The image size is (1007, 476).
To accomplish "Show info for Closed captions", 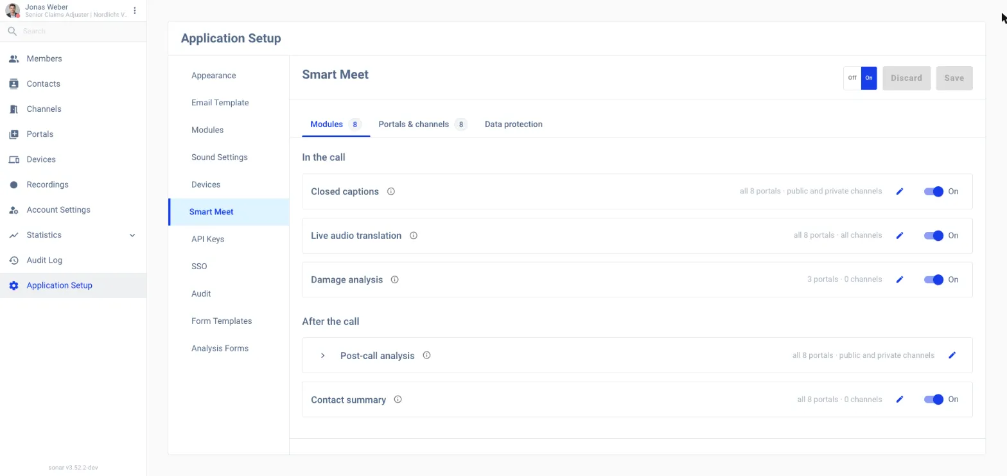I will point(391,191).
